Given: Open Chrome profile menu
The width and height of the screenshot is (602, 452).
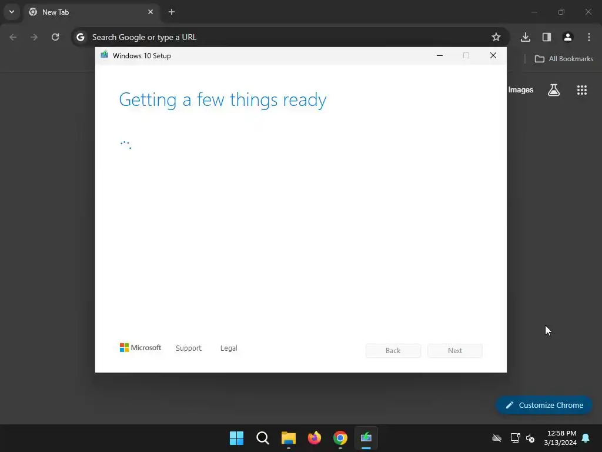Looking at the screenshot, I should (568, 37).
